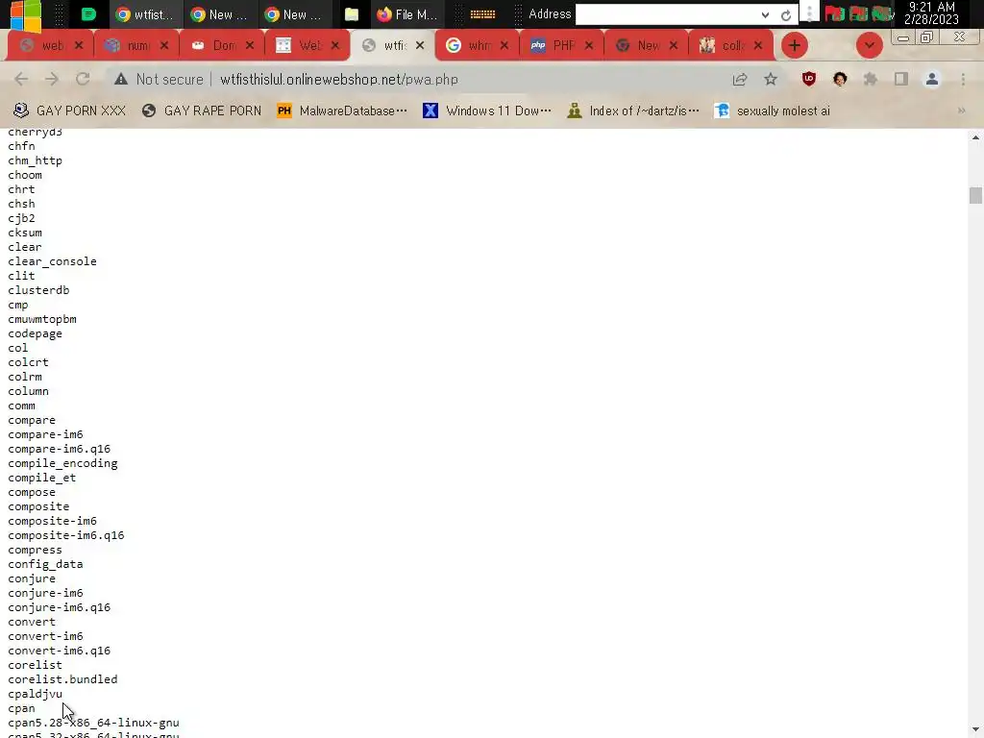Reload the current page

pyautogui.click(x=83, y=79)
